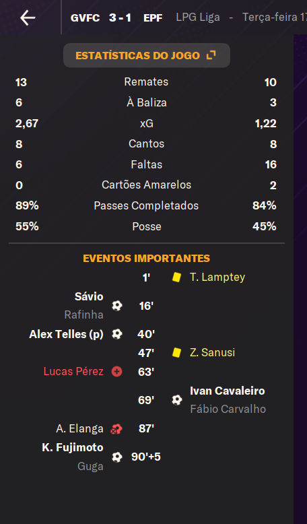Click Ivan Cavaleiro's goal ball icon
The width and height of the screenshot is (307, 524).
click(x=176, y=400)
